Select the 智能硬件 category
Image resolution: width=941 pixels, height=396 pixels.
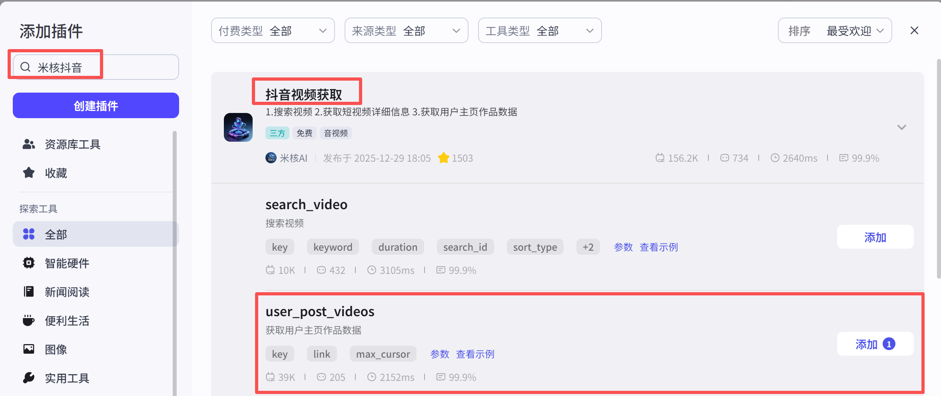point(96,263)
